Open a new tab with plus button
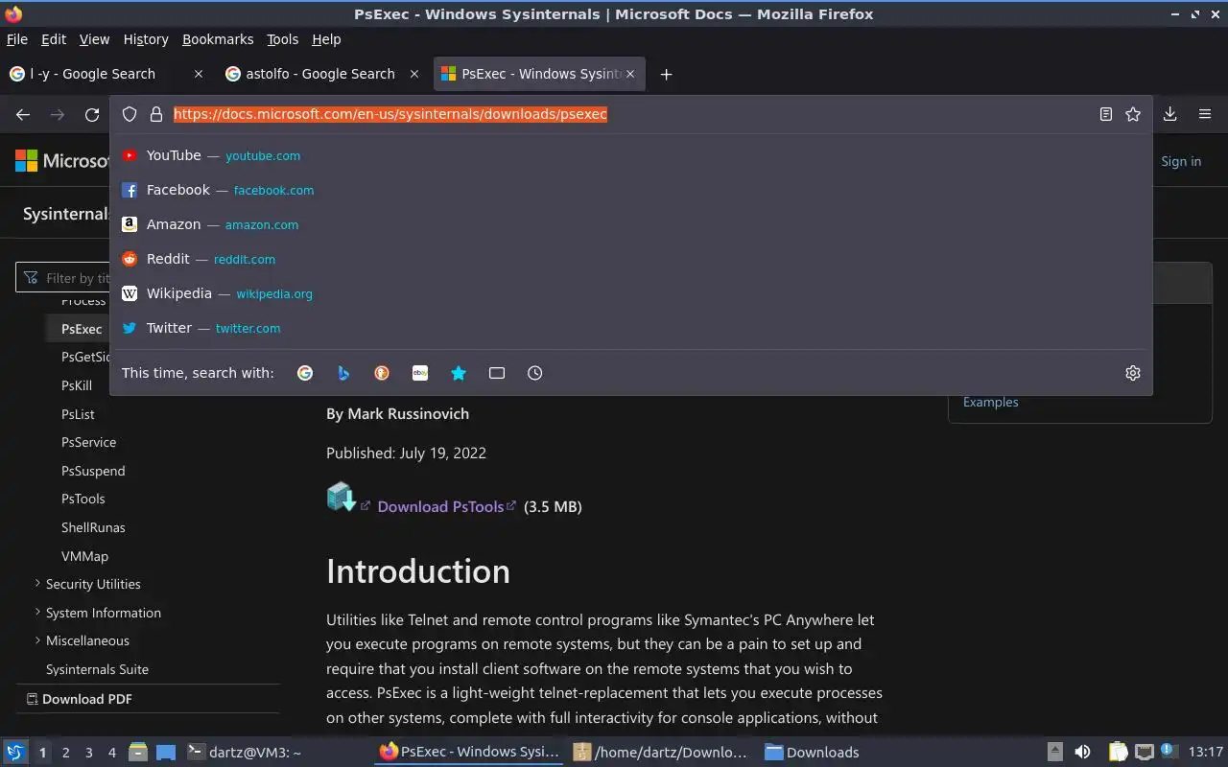The width and height of the screenshot is (1228, 767). point(666,74)
